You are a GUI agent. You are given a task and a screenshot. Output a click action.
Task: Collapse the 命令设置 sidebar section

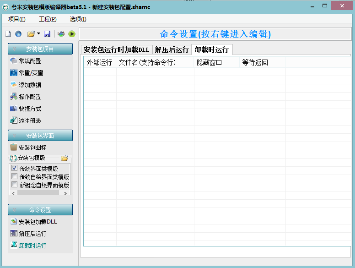tap(40, 210)
